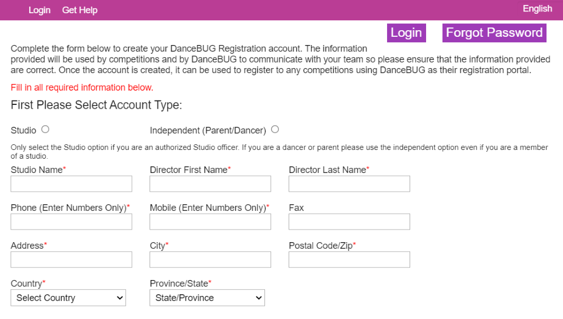Click the Address input field
563x319 pixels.
71,259
